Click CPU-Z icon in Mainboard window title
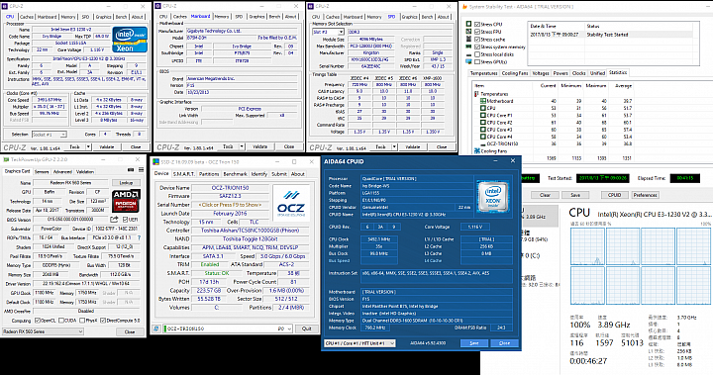 coord(157,6)
